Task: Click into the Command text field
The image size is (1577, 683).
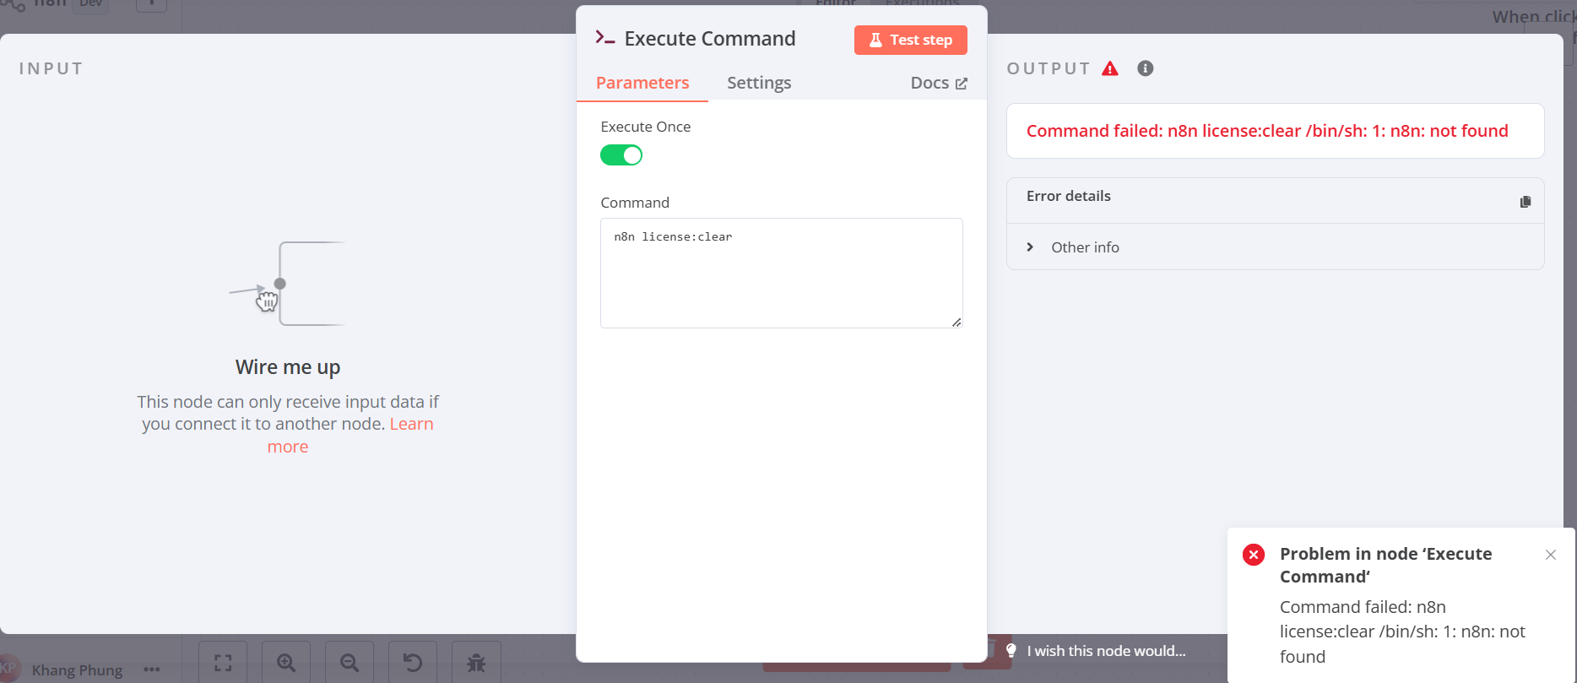Action: (782, 273)
